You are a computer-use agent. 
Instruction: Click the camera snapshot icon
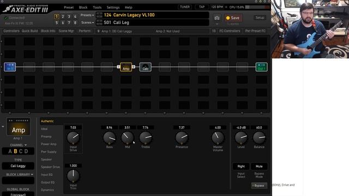[x=217, y=18]
